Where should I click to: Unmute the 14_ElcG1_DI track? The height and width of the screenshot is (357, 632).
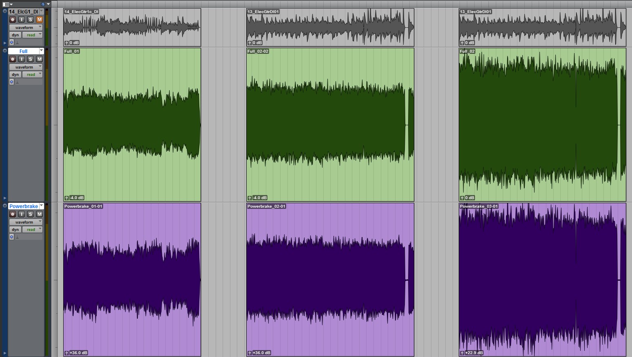point(40,20)
